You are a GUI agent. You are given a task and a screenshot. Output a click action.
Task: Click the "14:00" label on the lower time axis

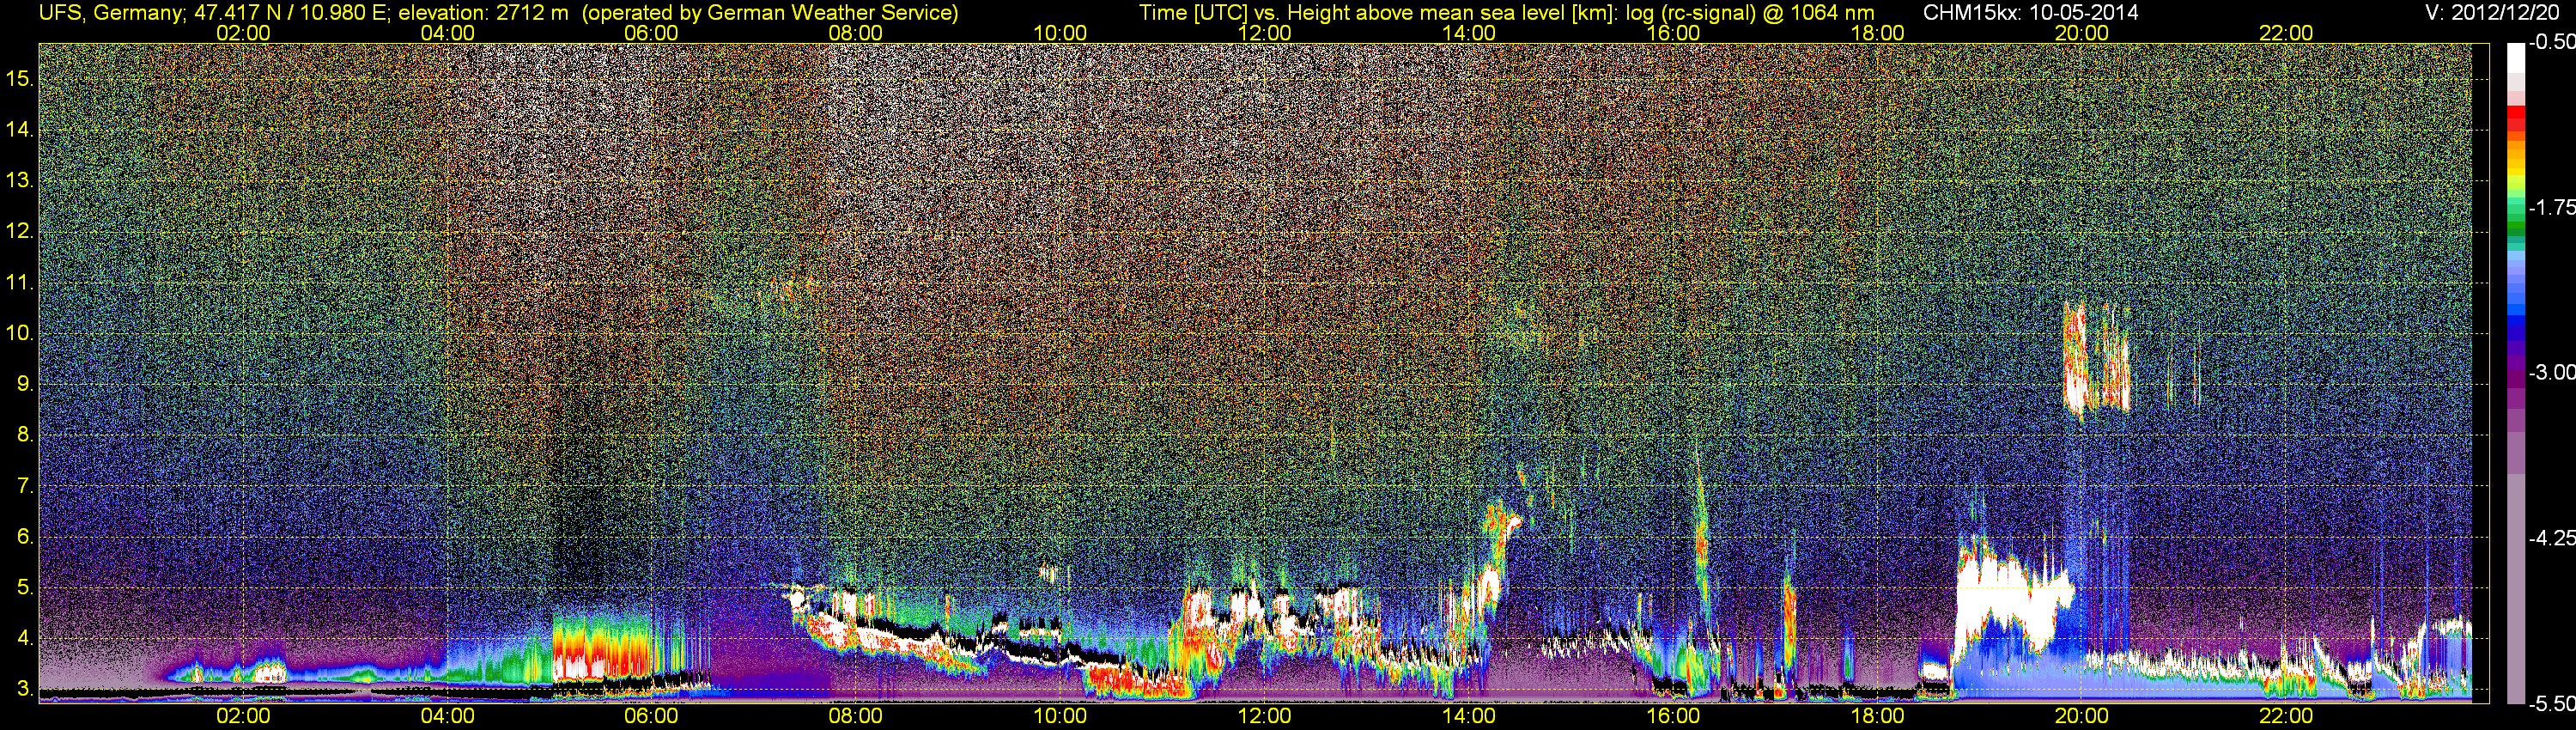[1469, 716]
